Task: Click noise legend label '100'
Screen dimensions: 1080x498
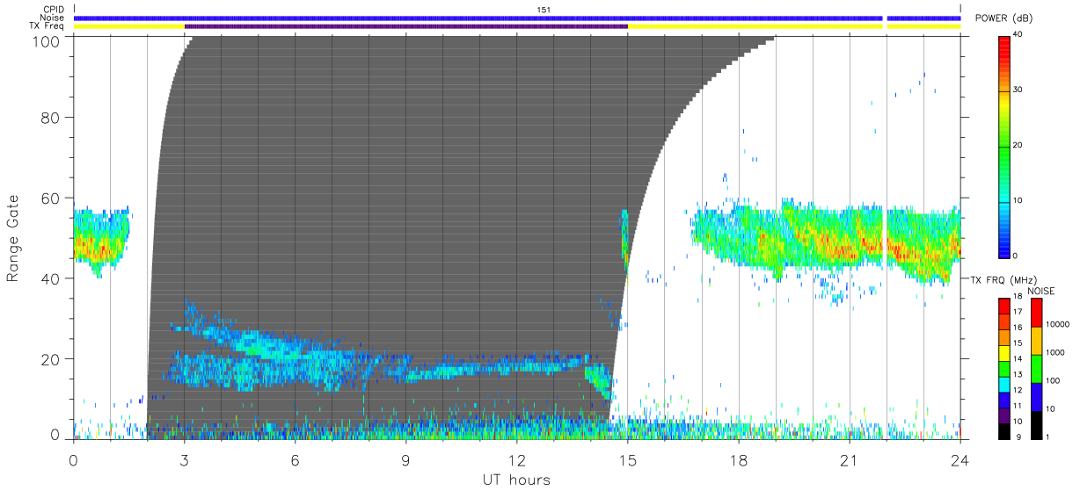Action: coord(1054,381)
